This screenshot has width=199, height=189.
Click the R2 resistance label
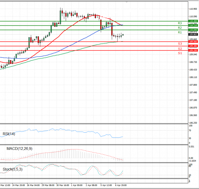179,28
